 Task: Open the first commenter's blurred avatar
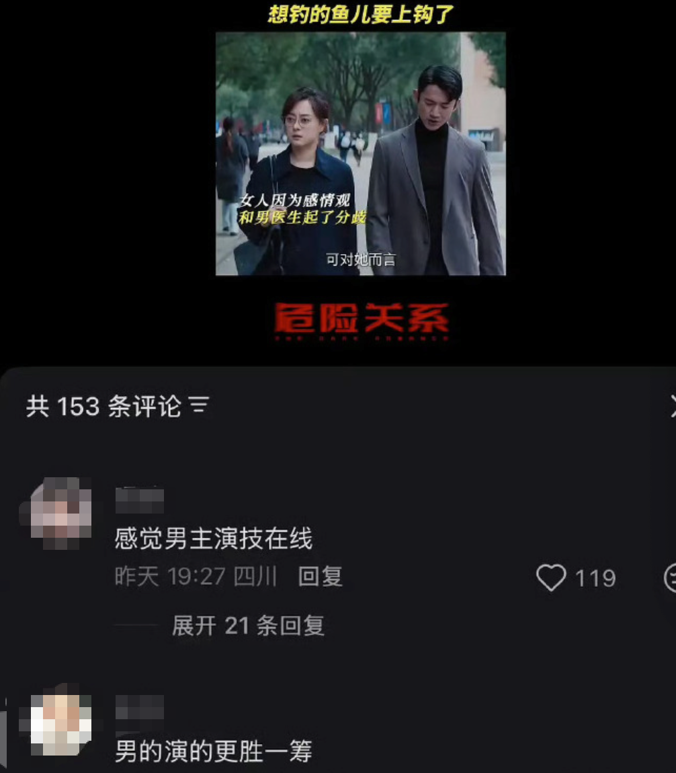pyautogui.click(x=61, y=513)
